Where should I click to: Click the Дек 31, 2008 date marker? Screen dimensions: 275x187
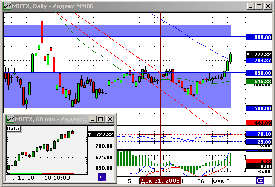(x=160, y=181)
